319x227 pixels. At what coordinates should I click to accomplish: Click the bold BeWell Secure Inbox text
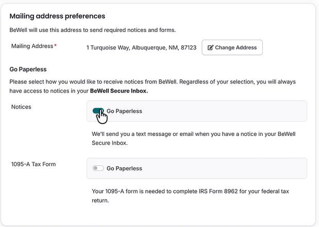tap(119, 91)
